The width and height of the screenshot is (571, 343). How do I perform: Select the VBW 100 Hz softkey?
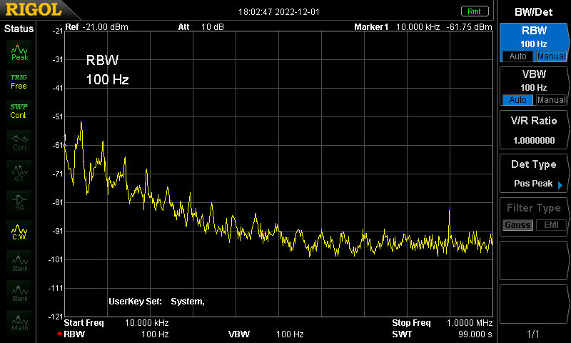tap(533, 86)
